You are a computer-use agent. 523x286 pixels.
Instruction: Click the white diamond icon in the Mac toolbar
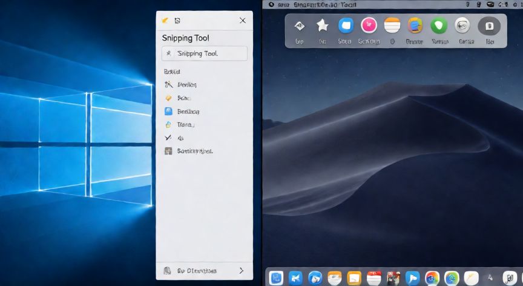tap(300, 25)
